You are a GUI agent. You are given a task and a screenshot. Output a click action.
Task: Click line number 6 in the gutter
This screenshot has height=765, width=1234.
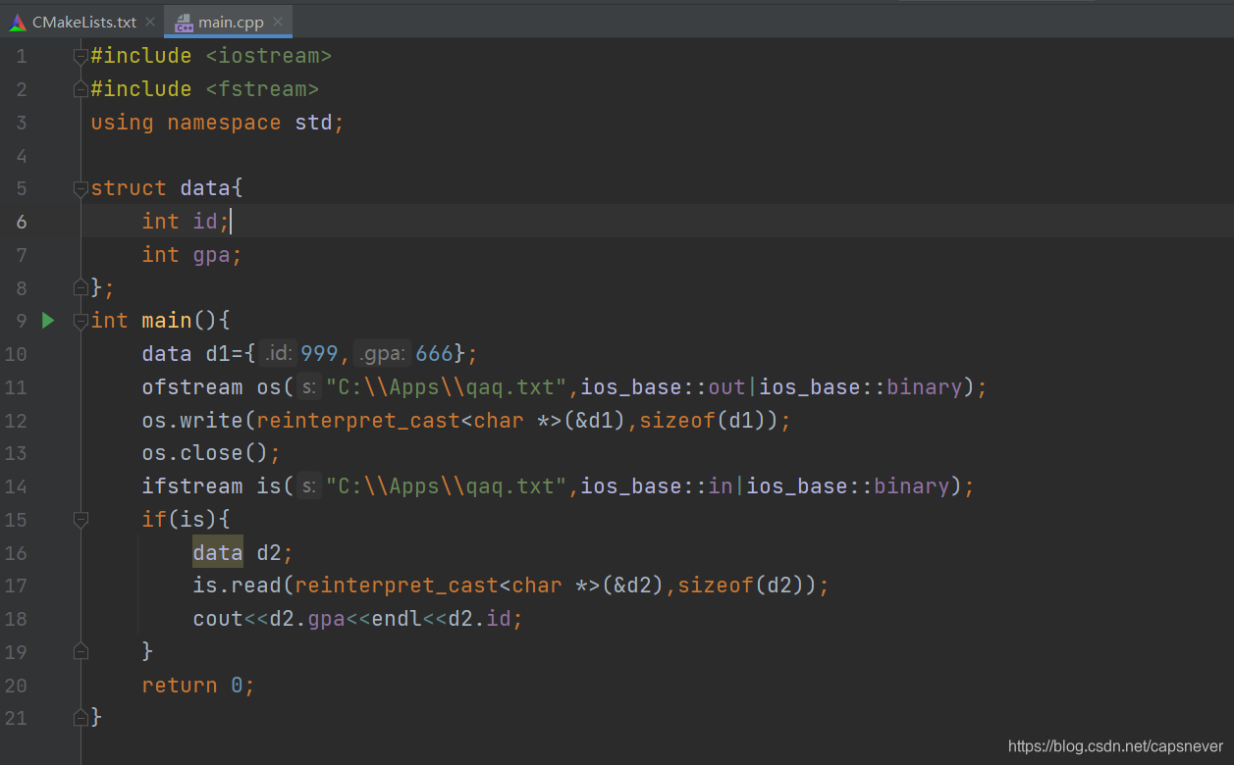[22, 222]
